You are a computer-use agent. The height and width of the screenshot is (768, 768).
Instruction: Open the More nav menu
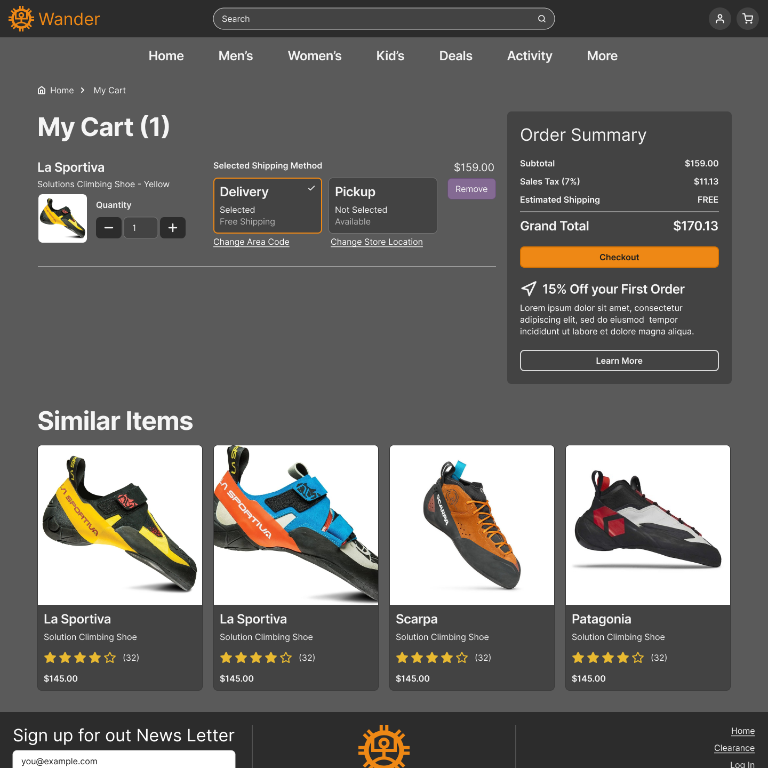point(602,56)
